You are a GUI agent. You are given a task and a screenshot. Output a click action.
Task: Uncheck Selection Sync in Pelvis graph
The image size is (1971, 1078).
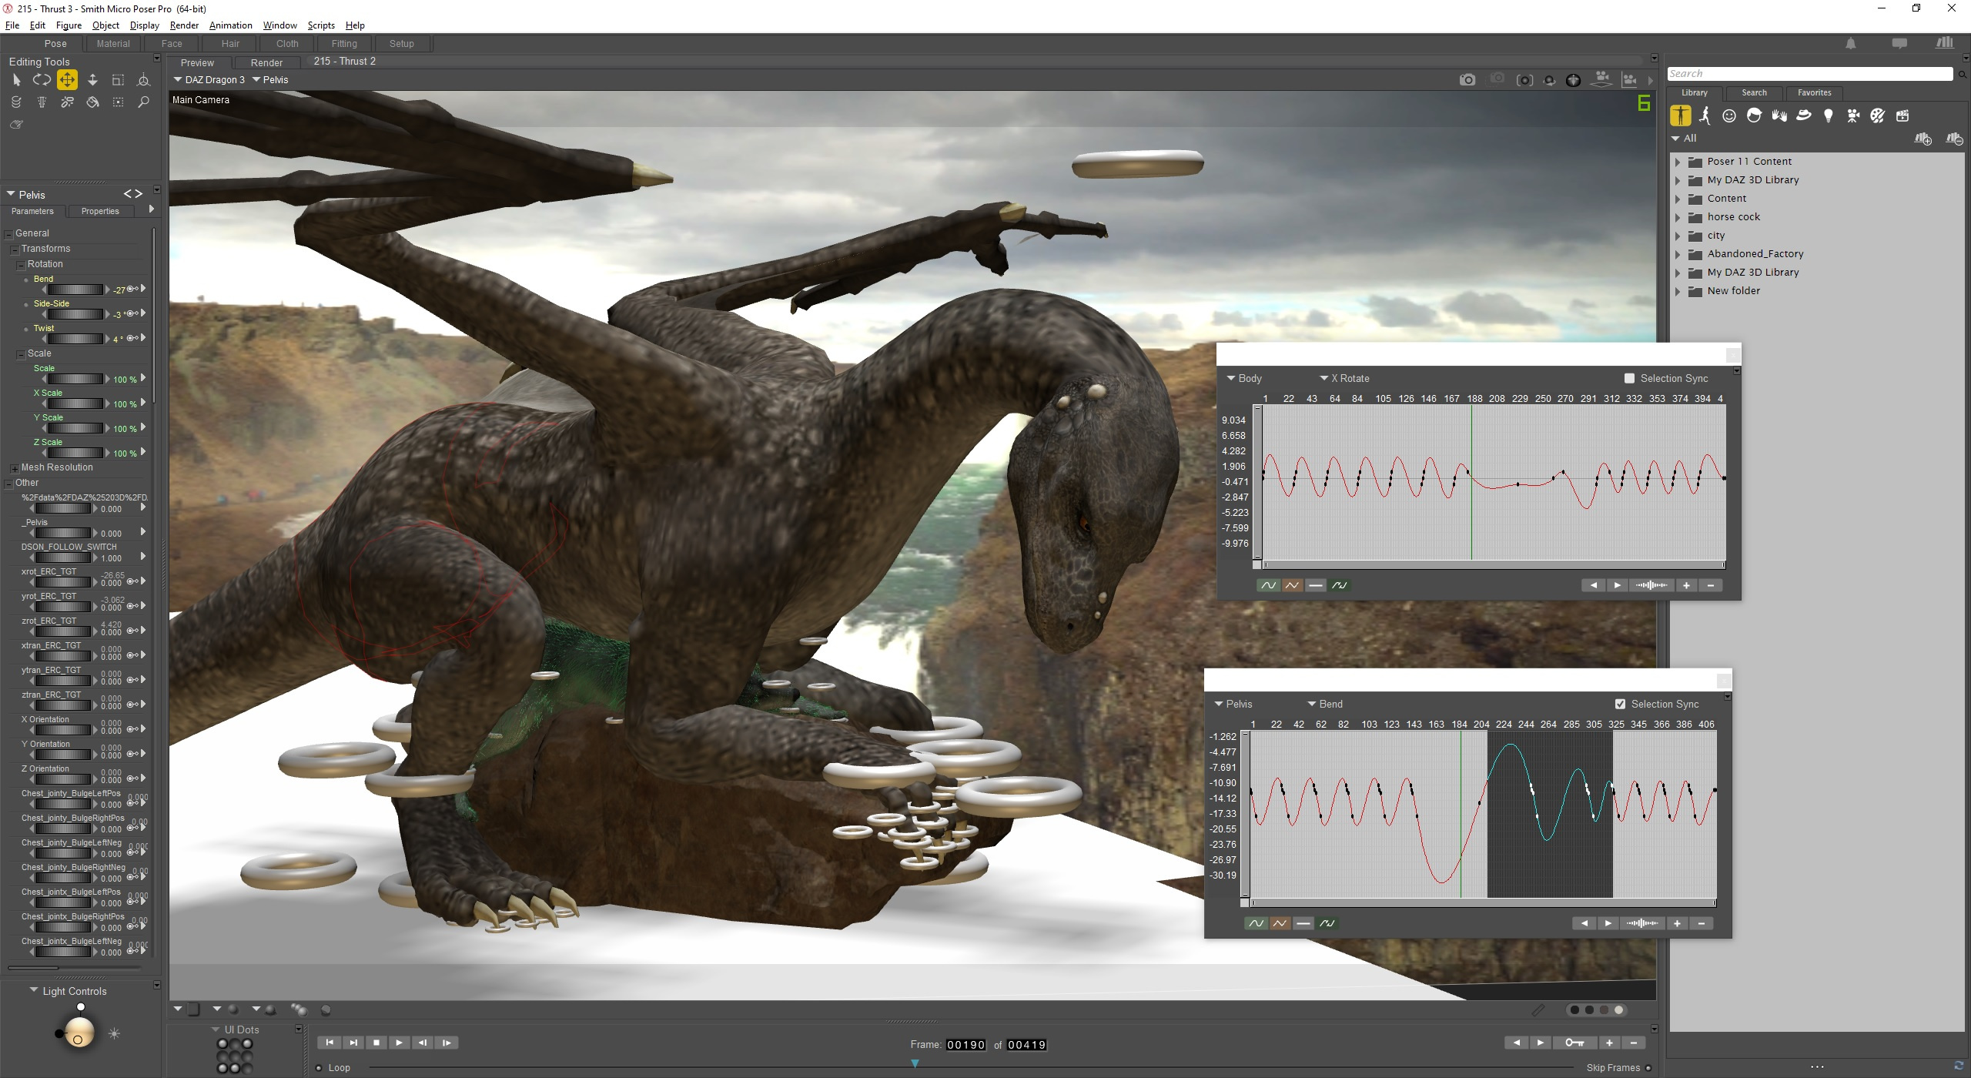tap(1620, 704)
